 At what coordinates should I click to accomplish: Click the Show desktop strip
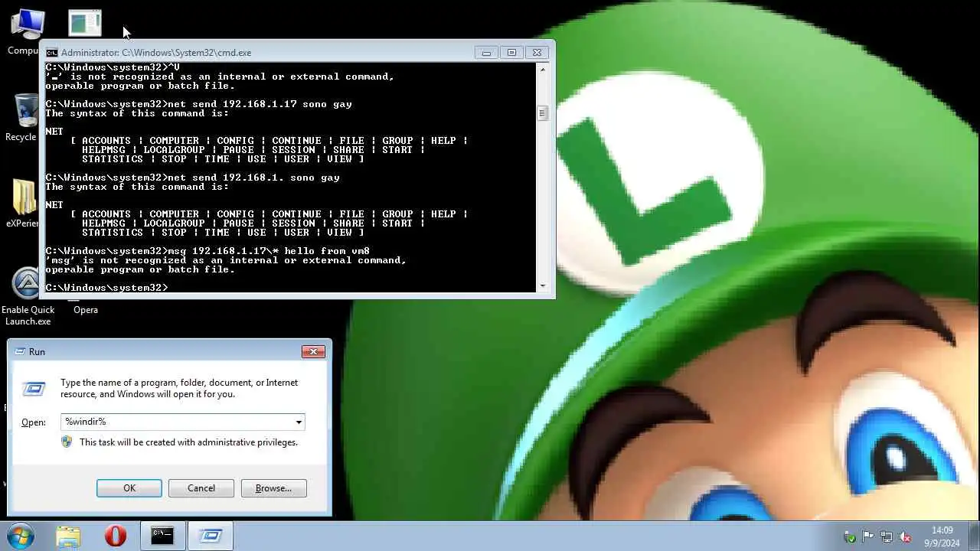[x=975, y=536]
